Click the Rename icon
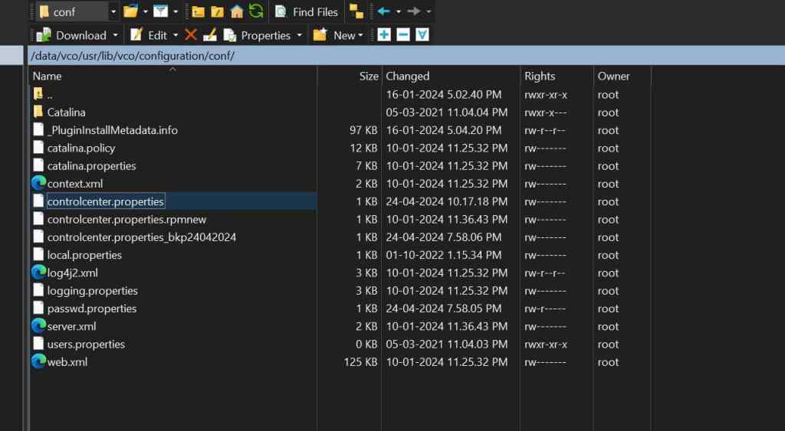The height and width of the screenshot is (431, 785). (x=209, y=35)
